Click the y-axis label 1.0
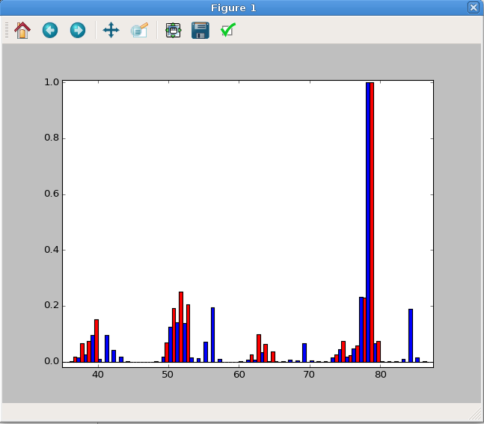The image size is (484, 424). coord(52,82)
